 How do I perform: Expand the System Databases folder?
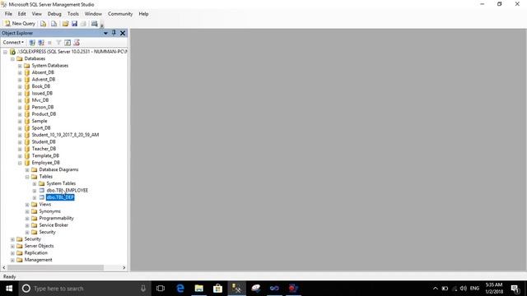tap(20, 66)
